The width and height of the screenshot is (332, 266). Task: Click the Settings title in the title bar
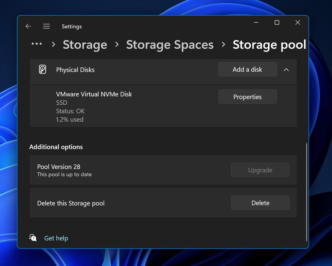click(72, 27)
